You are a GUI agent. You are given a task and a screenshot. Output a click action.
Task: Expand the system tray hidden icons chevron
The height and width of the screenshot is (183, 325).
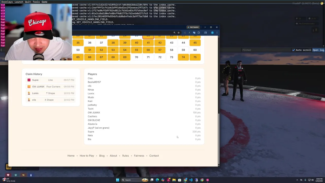point(297,180)
